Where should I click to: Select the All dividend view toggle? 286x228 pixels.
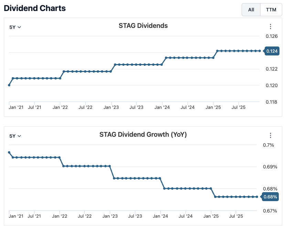click(251, 10)
